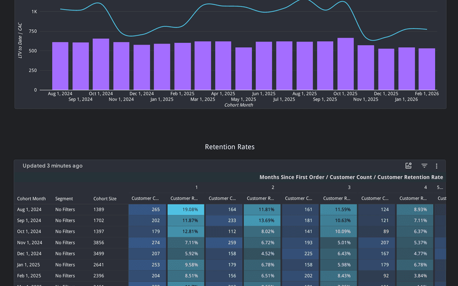Click the filter icon above retention table
Image resolution: width=458 pixels, height=286 pixels.
[x=424, y=166]
